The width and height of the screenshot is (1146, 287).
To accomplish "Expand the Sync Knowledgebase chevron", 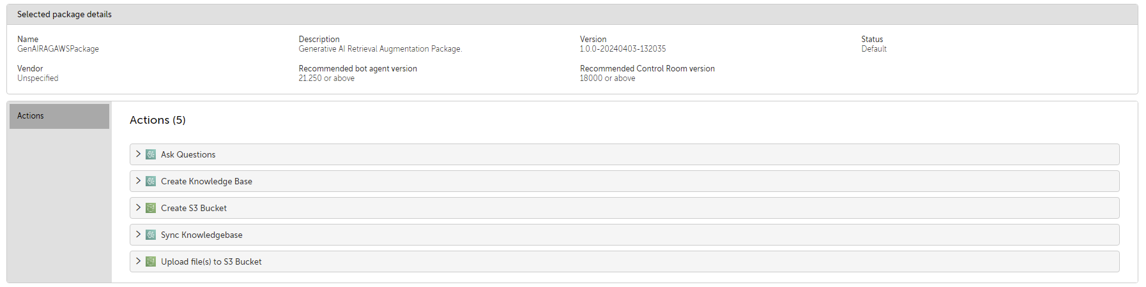I will click(138, 235).
